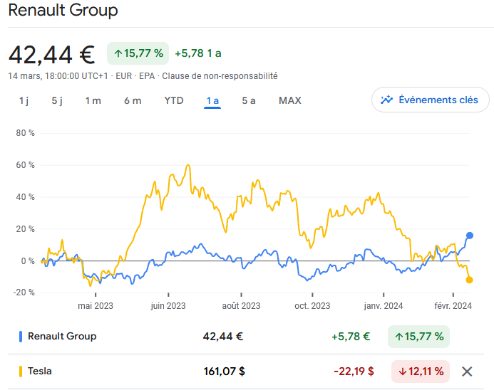This screenshot has height=390, width=494.
Task: Switch to the 5 j range tab
Action: click(x=57, y=100)
